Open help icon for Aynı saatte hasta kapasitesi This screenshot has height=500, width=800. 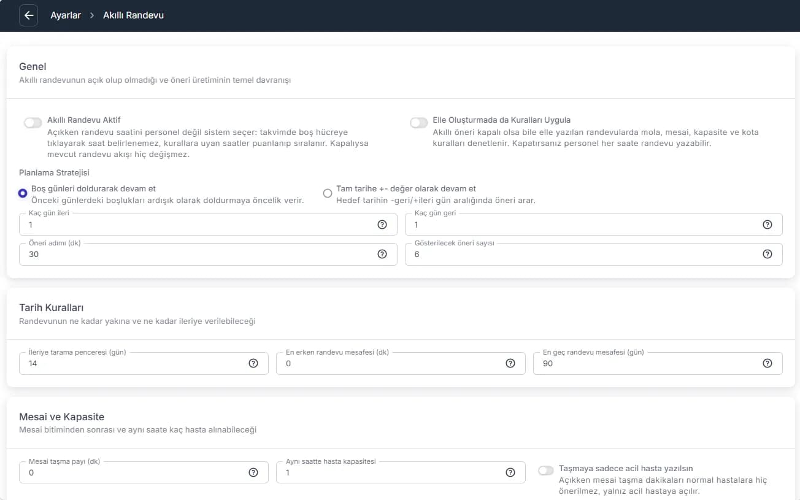510,472
